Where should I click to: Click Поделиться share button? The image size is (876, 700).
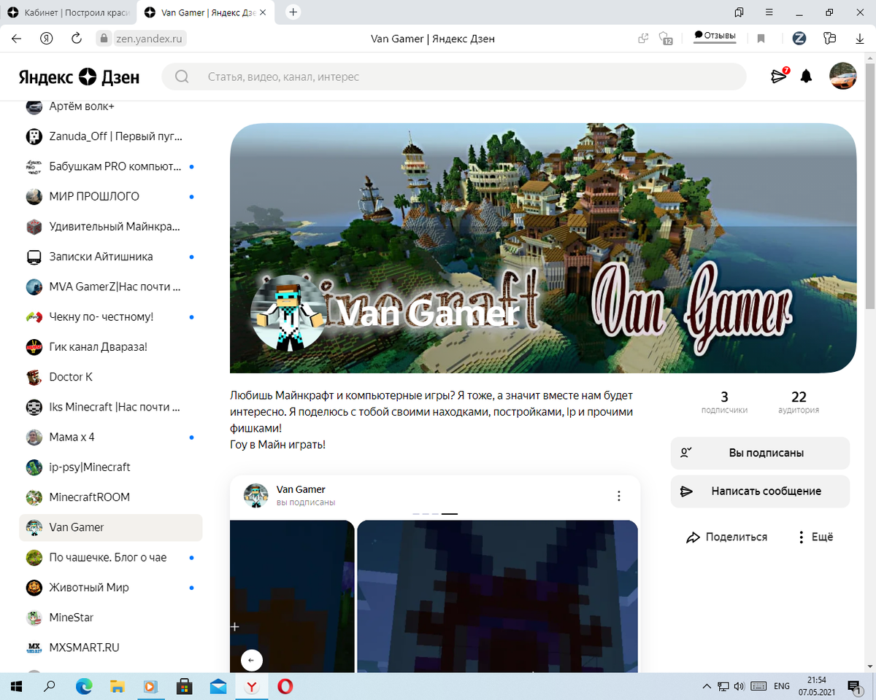[727, 537]
